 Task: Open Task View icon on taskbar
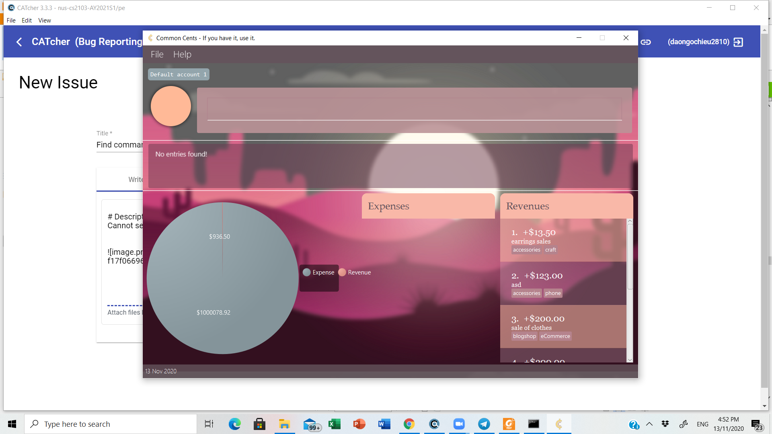click(209, 424)
